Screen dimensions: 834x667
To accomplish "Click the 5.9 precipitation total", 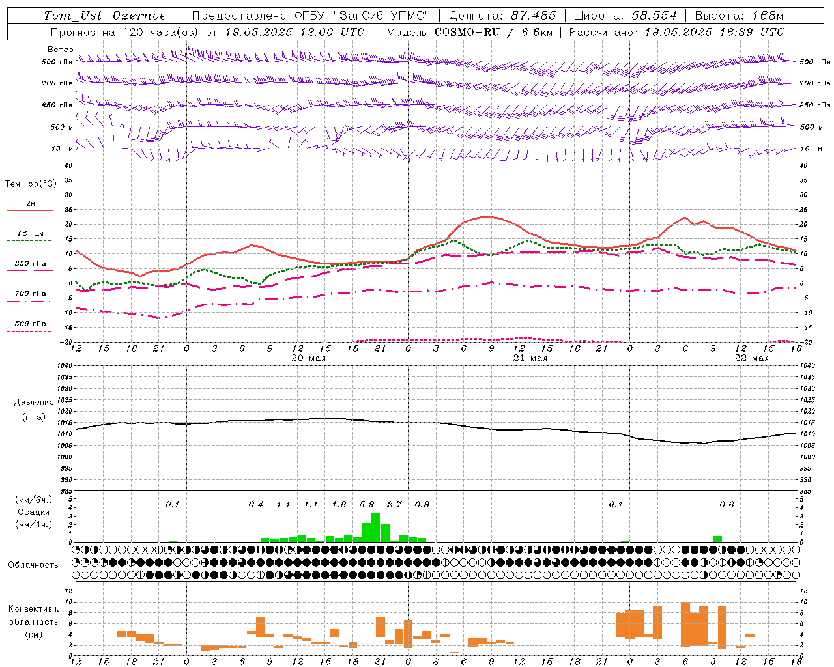I will point(367,505).
